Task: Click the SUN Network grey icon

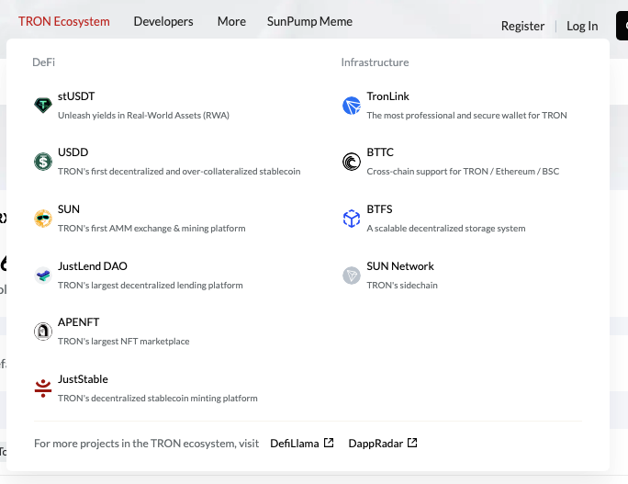Action: click(x=352, y=276)
